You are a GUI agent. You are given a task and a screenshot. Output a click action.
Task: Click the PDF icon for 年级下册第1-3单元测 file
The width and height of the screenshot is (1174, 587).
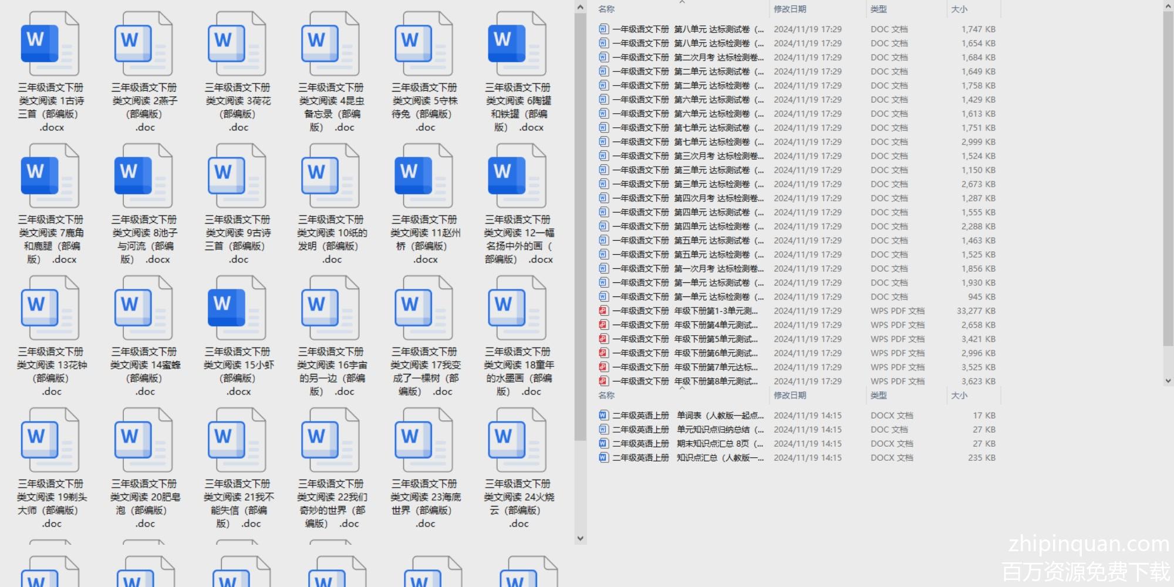[603, 311]
